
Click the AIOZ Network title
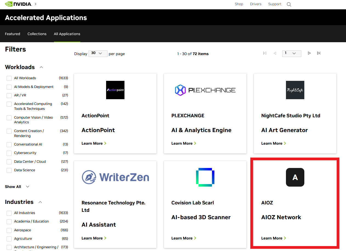[281, 217]
